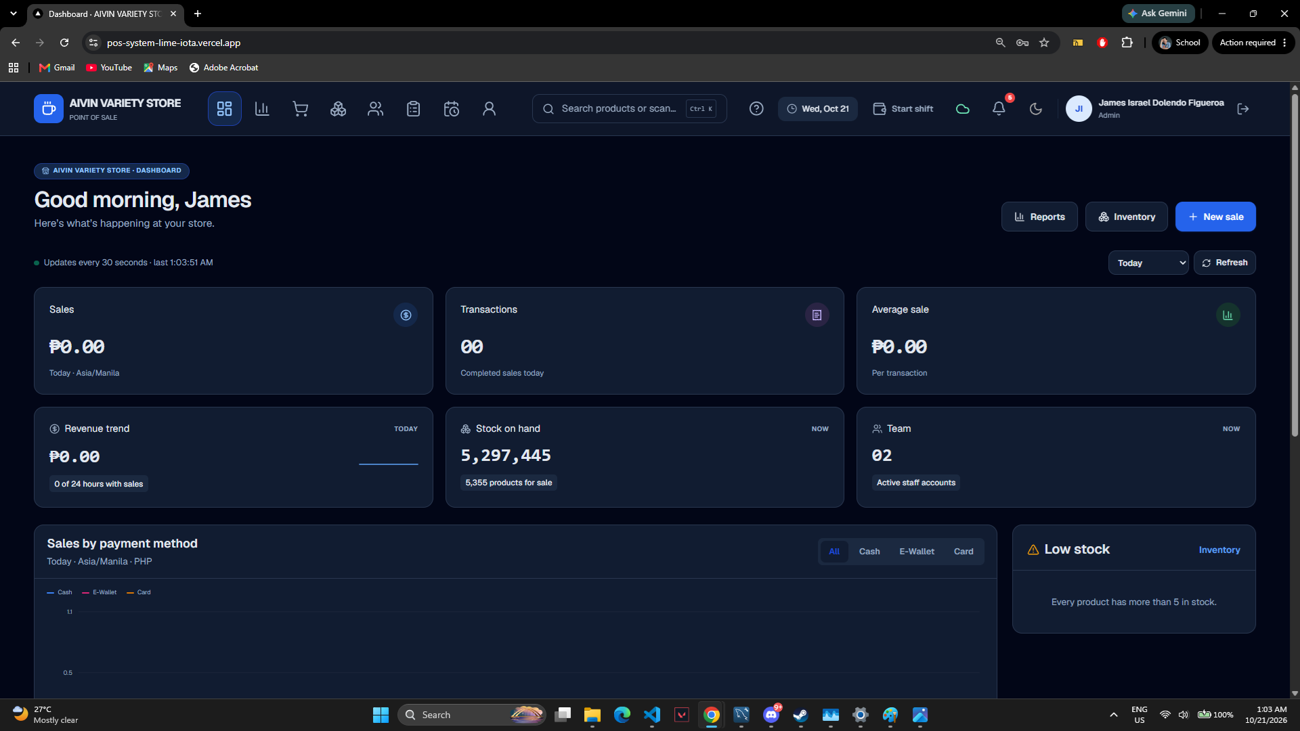Select the E-Wallet payment tab
Viewport: 1300px width, 731px height.
coord(917,552)
